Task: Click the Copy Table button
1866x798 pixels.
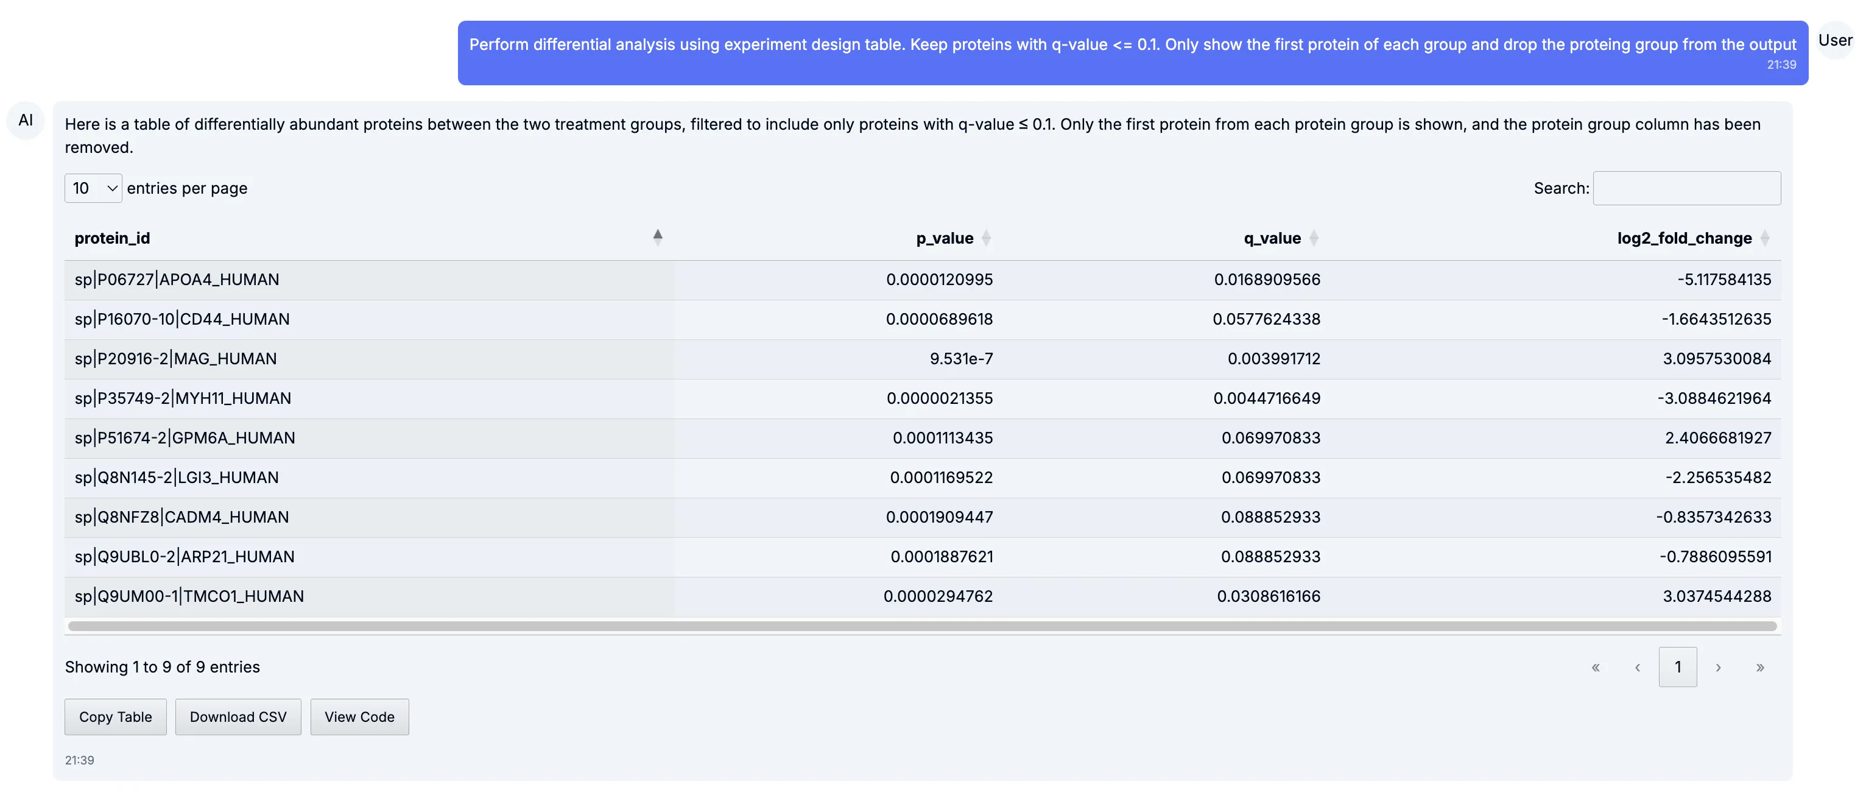Action: [x=116, y=717]
